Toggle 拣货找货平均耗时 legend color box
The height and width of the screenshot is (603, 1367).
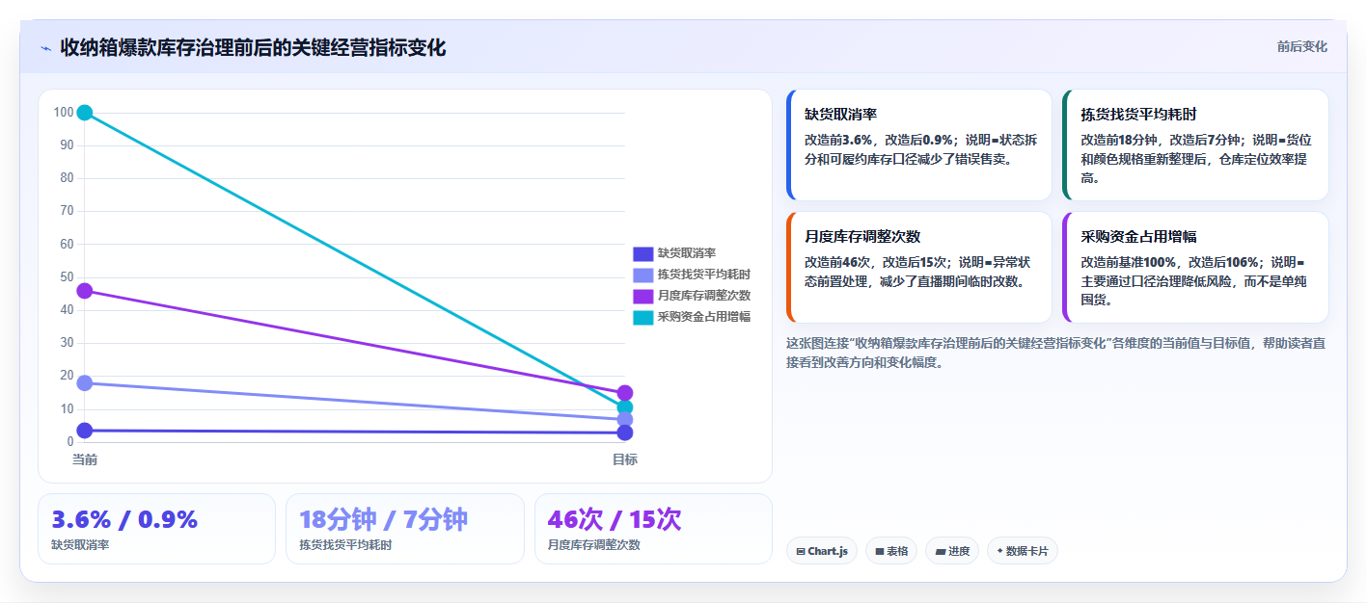[643, 275]
